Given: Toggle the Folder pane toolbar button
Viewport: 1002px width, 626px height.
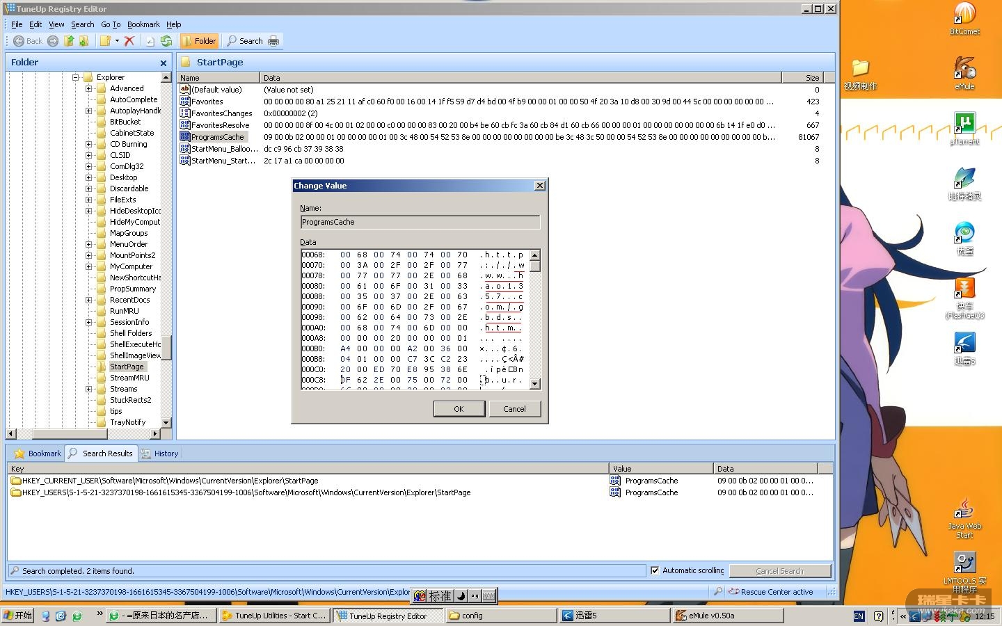Looking at the screenshot, I should tap(199, 41).
